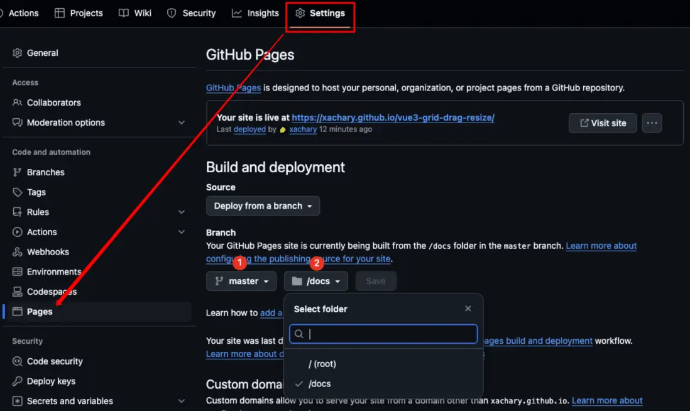Viewport: 690px width, 411px height.
Task: Open the Deploy from a branch dropdown
Action: click(x=263, y=206)
